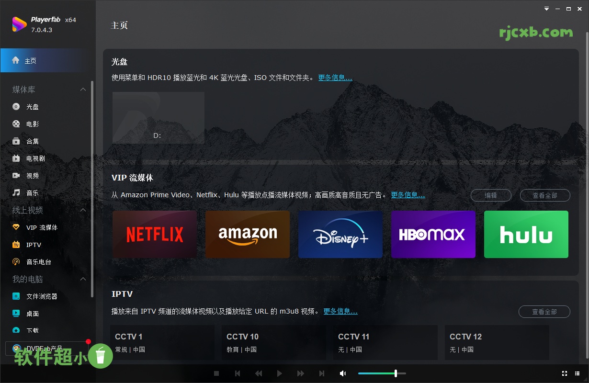Toggle the playlist panel icon bottom right

[578, 373]
